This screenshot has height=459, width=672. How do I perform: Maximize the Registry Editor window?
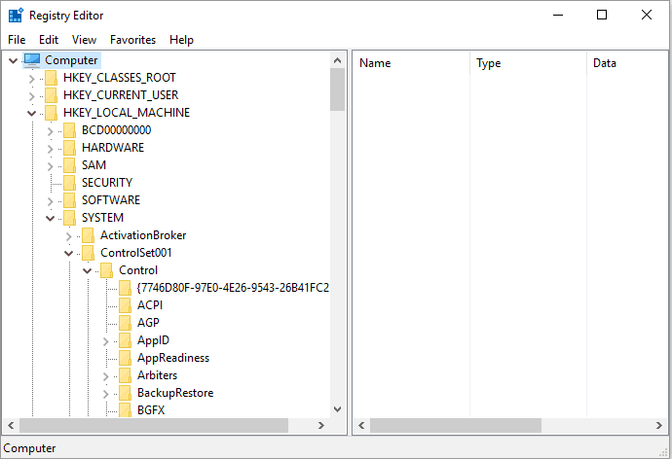[x=602, y=15]
